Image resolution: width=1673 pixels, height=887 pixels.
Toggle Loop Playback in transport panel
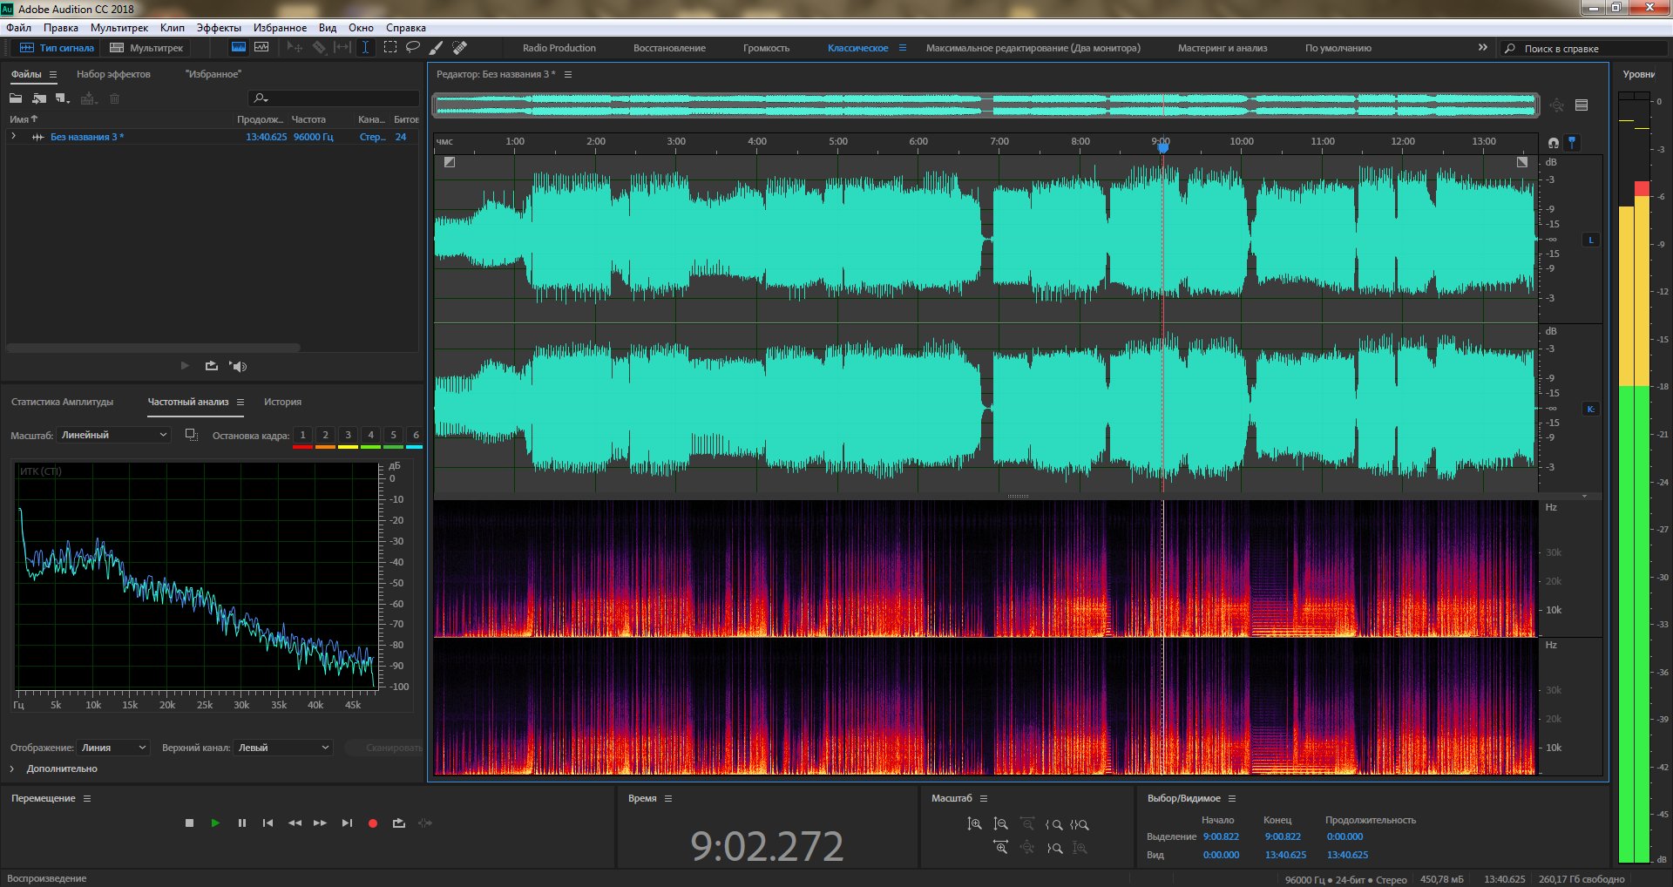[x=399, y=823]
